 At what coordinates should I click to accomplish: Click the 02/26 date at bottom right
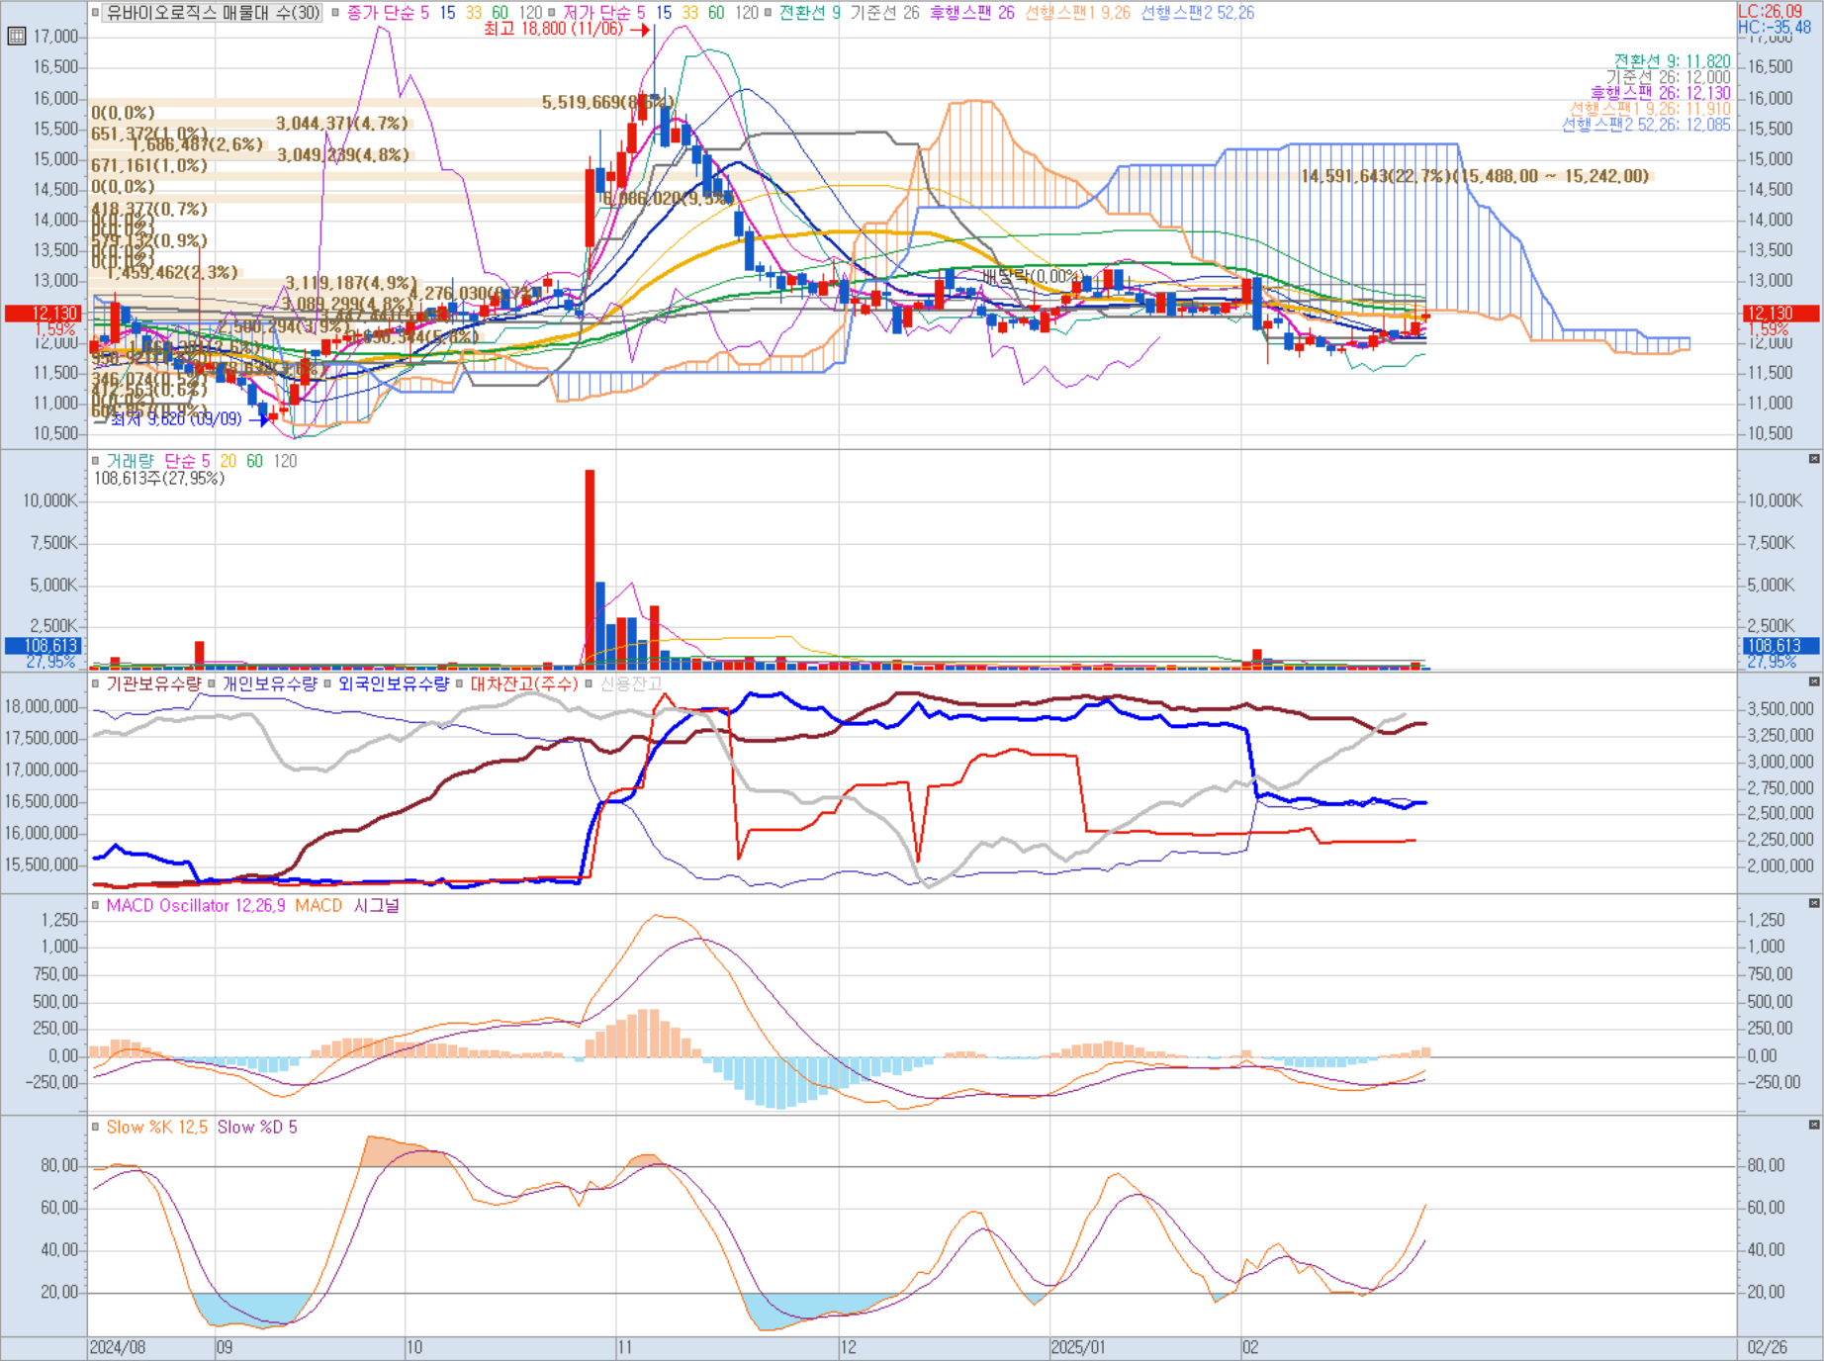[x=1768, y=1347]
